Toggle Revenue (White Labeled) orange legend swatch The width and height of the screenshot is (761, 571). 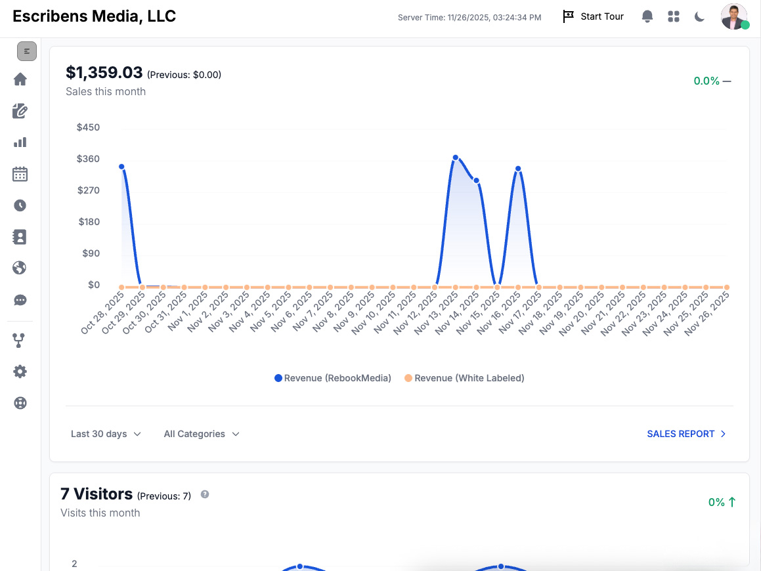[408, 378]
